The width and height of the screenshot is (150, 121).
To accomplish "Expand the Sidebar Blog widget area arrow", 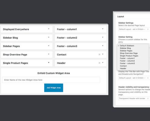I will click(49, 37).
